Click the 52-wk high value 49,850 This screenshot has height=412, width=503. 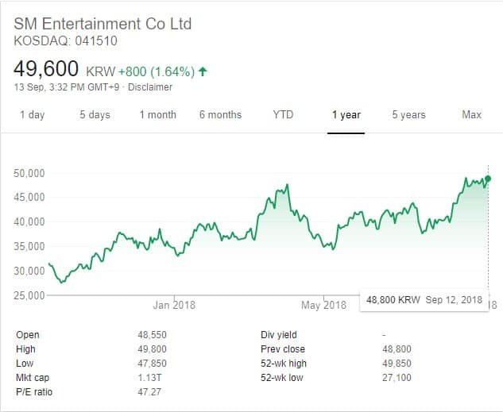(x=397, y=364)
